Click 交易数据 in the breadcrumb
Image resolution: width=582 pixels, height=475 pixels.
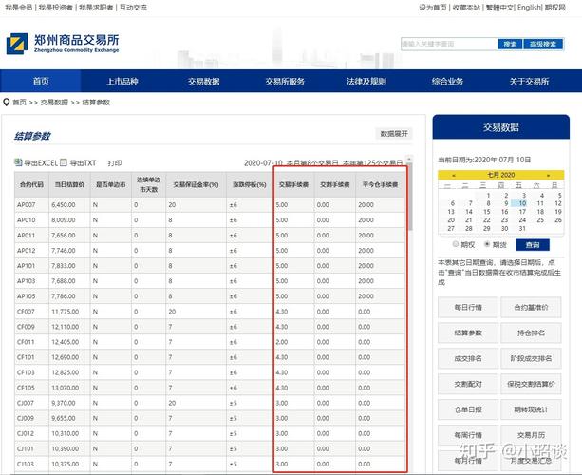[54, 103]
